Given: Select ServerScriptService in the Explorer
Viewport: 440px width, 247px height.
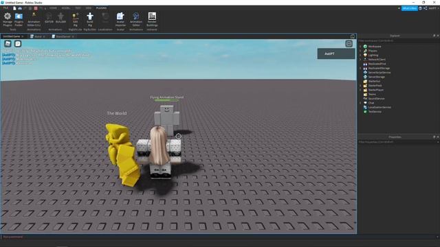Looking at the screenshot, I should (x=379, y=72).
